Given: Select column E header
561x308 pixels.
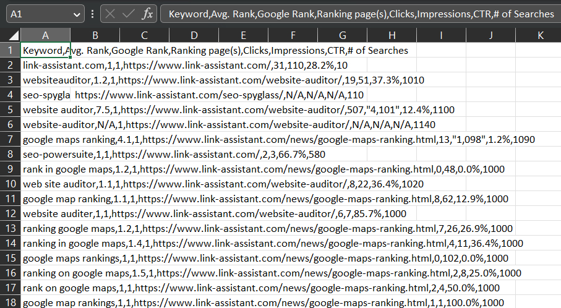Looking at the screenshot, I should 243,35.
